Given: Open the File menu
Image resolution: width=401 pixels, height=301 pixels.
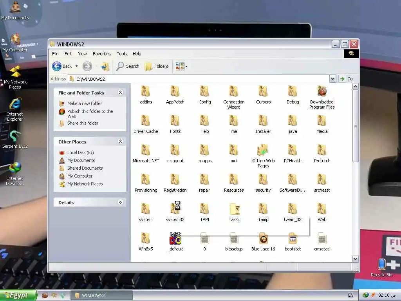Looking at the screenshot, I should pos(55,54).
